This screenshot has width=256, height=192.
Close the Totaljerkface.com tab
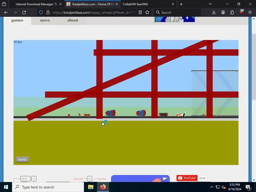(117, 4)
